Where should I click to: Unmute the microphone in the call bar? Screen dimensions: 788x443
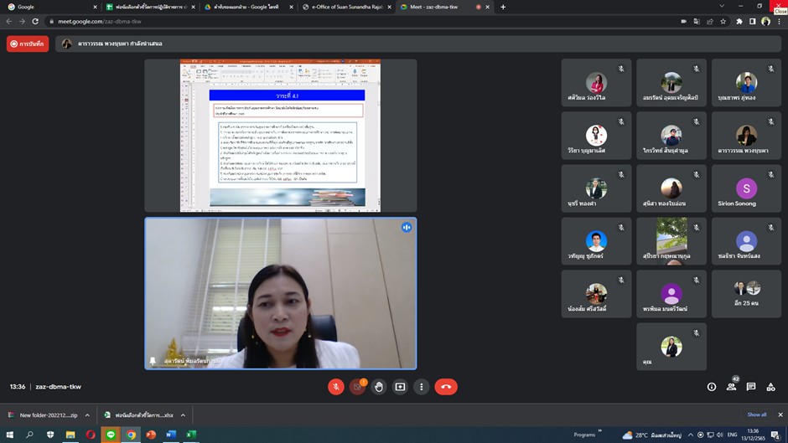(335, 387)
